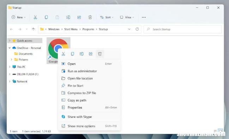The height and width of the screenshot is (139, 229).
Task: Choose Copy as path
Action: pyautogui.click(x=89, y=100)
